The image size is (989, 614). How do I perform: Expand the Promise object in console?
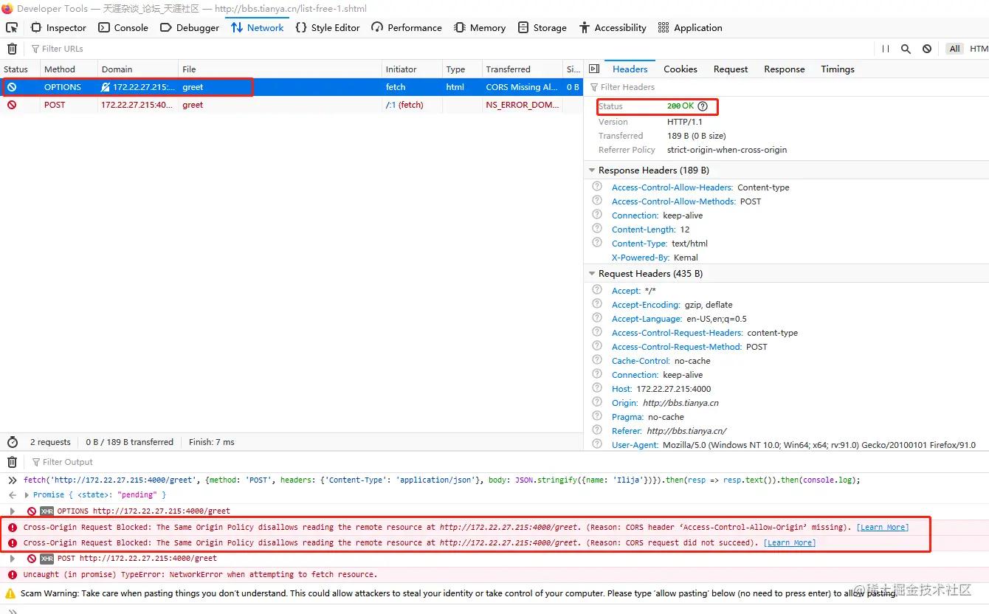(x=27, y=495)
